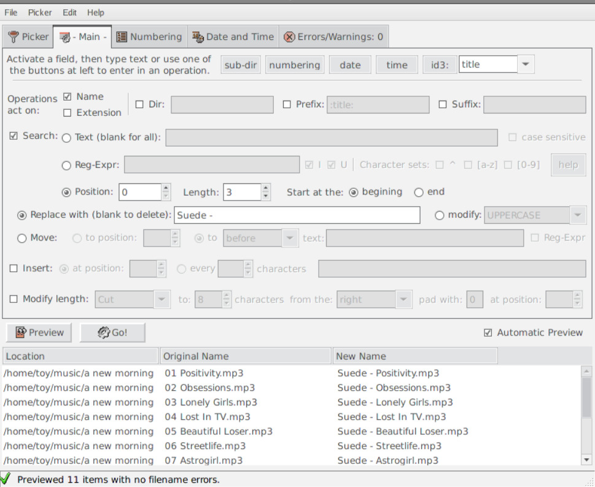Click the Prefix :title: field

click(378, 105)
